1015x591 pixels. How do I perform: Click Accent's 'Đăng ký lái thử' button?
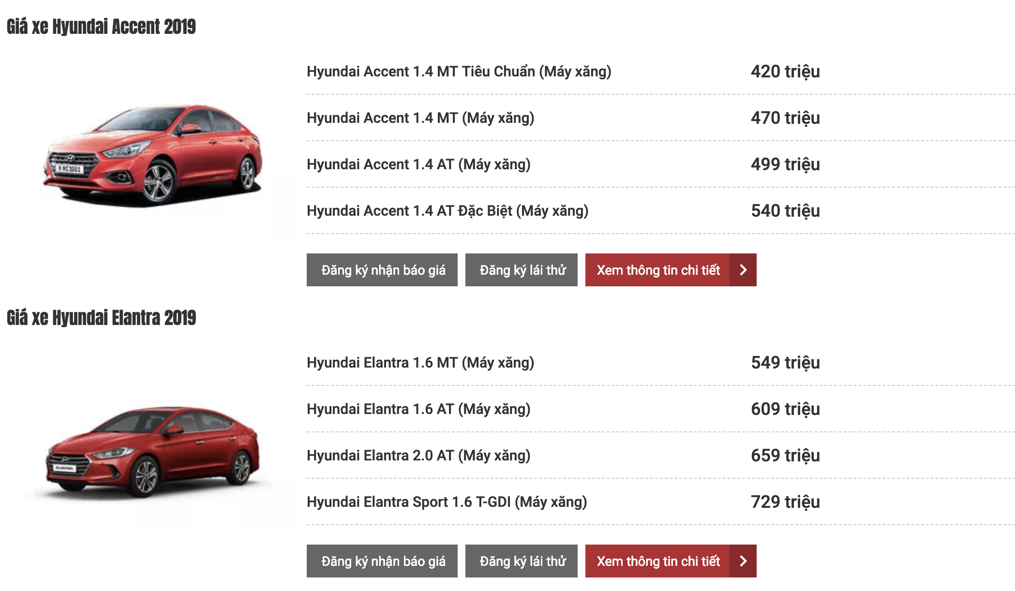[522, 270]
